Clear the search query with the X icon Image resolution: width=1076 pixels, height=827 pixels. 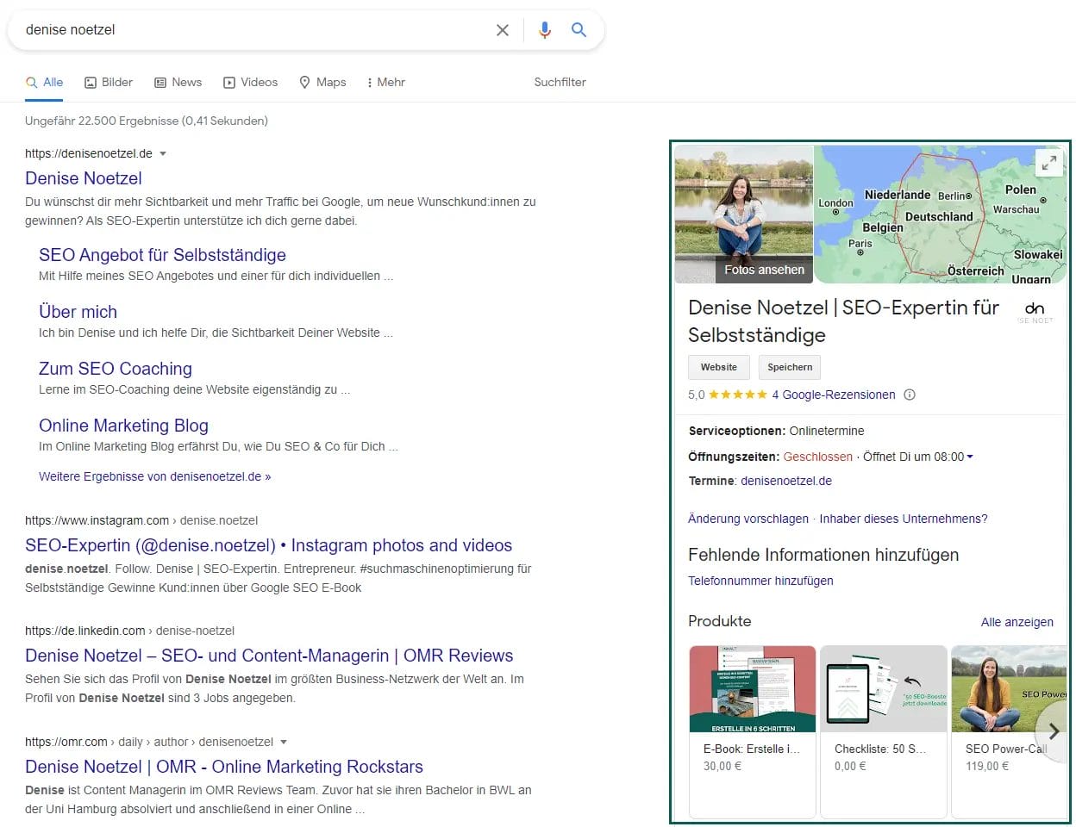tap(503, 30)
